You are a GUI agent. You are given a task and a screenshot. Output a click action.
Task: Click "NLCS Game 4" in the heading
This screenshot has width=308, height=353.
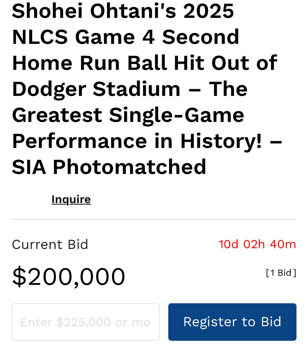[83, 37]
